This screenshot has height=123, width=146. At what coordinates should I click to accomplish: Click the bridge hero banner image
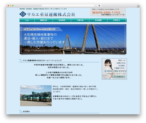73,39
